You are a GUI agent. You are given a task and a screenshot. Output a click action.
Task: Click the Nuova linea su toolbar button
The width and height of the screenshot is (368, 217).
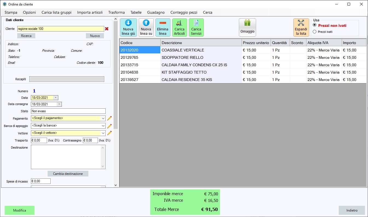[x=146, y=27]
